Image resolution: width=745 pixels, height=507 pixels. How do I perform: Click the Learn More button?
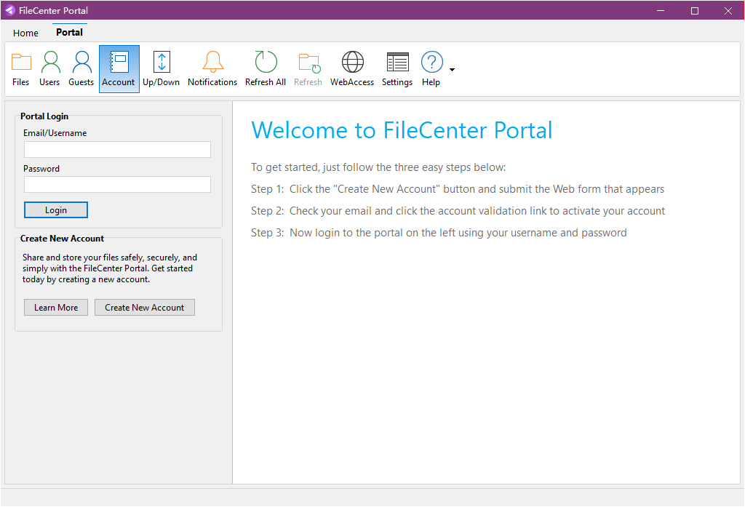pos(56,308)
